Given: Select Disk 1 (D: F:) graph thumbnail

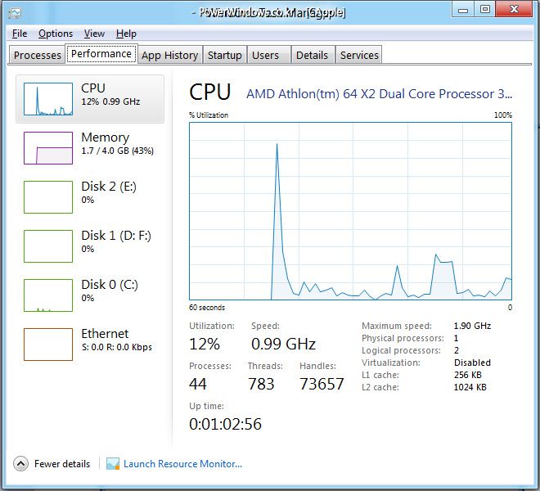Looking at the screenshot, I should point(48,246).
